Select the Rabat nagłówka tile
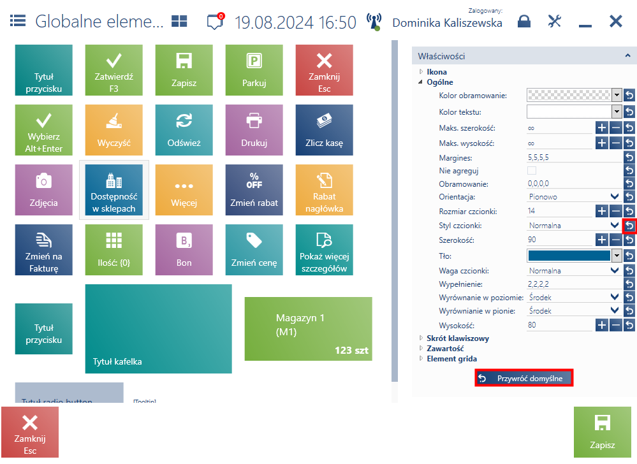The height and width of the screenshot is (464, 637). [x=324, y=190]
